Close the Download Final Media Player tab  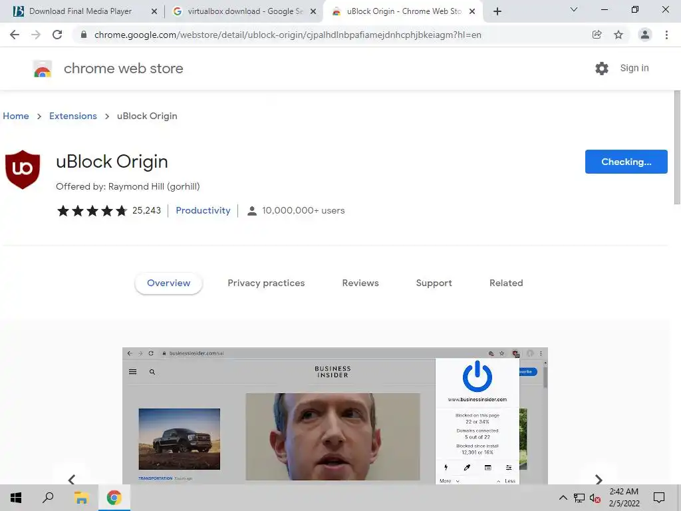pyautogui.click(x=154, y=12)
